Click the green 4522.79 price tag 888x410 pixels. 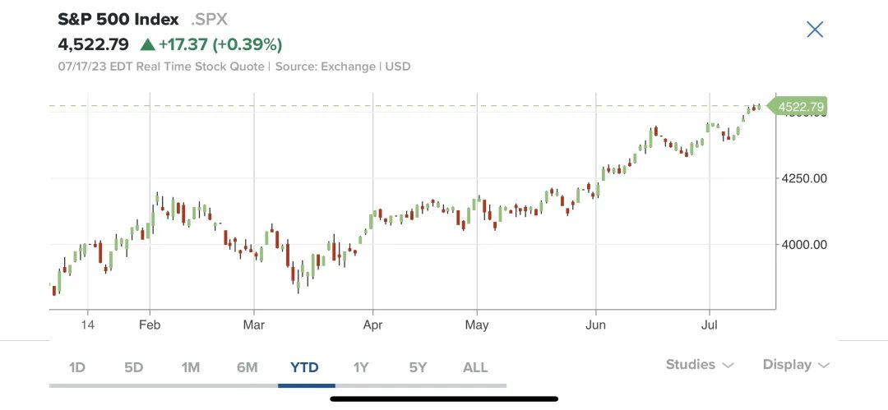point(798,107)
